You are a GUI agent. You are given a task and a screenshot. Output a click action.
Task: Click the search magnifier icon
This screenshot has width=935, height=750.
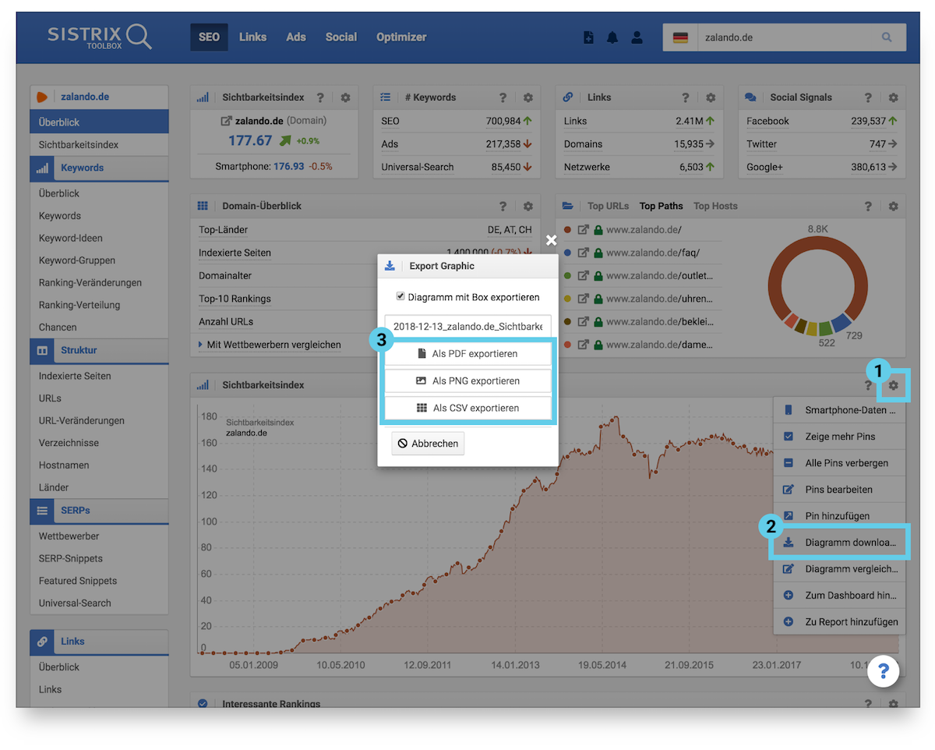pyautogui.click(x=887, y=37)
